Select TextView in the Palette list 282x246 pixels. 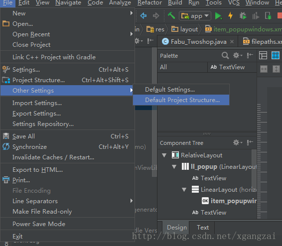[232, 67]
